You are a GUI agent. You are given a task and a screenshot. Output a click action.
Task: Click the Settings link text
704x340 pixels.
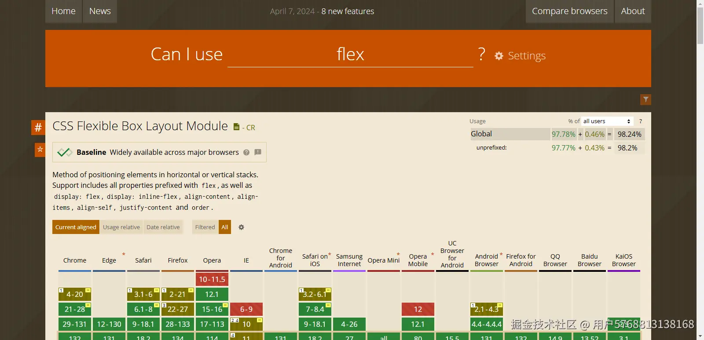[527, 56]
